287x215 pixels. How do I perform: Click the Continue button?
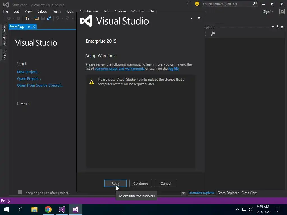pos(141,183)
